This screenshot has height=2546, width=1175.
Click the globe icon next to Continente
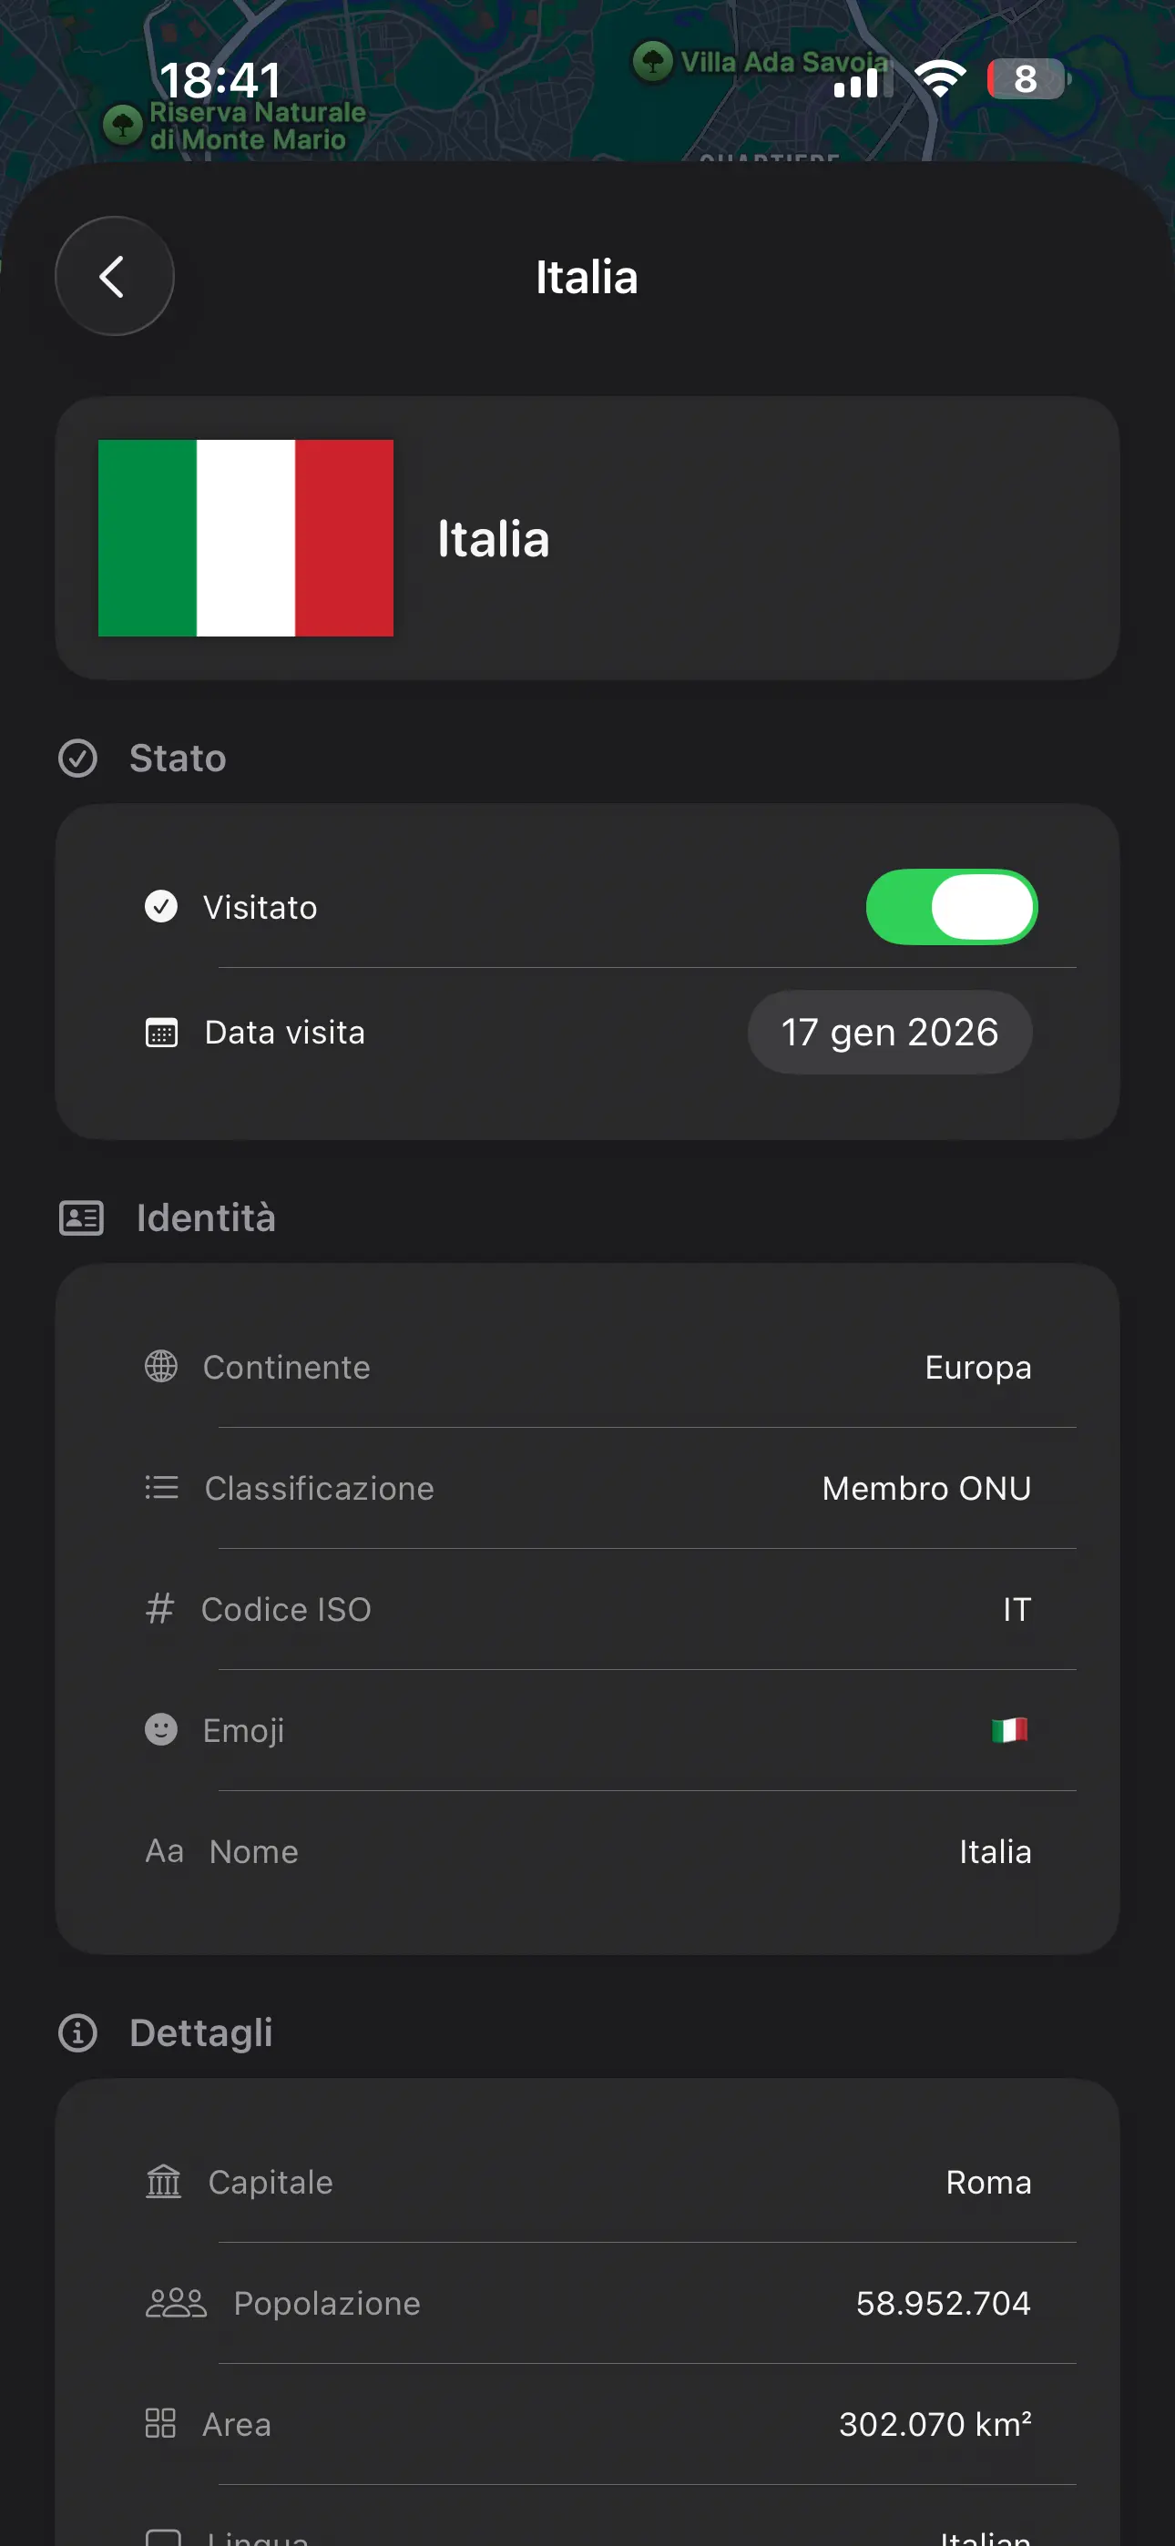pyautogui.click(x=161, y=1366)
